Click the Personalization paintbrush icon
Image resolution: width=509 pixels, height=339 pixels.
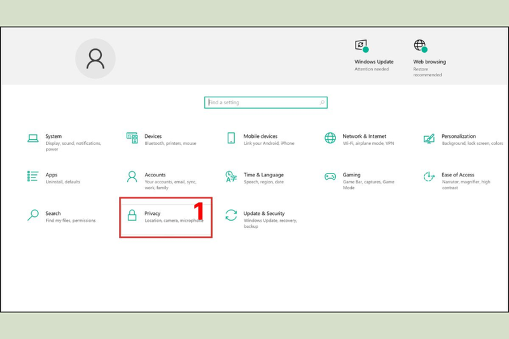[429, 139]
